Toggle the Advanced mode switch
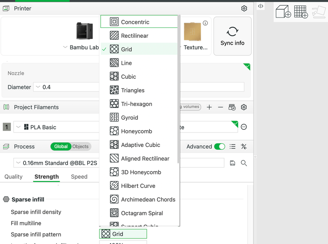 click(219, 146)
